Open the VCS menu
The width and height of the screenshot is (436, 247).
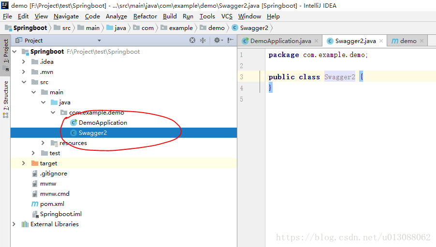point(227,16)
